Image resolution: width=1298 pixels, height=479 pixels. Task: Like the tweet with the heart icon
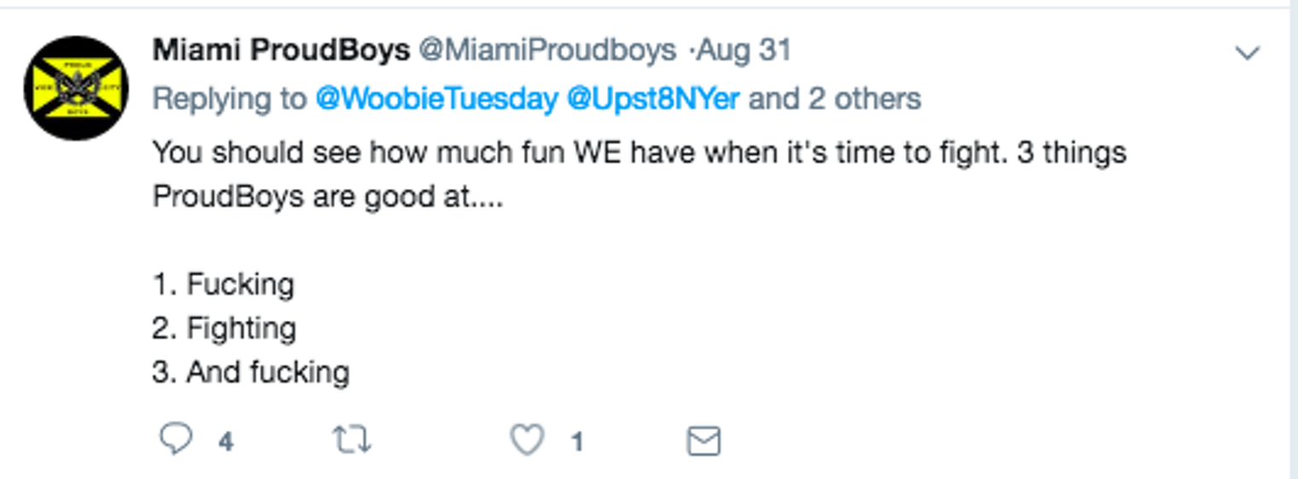click(526, 440)
